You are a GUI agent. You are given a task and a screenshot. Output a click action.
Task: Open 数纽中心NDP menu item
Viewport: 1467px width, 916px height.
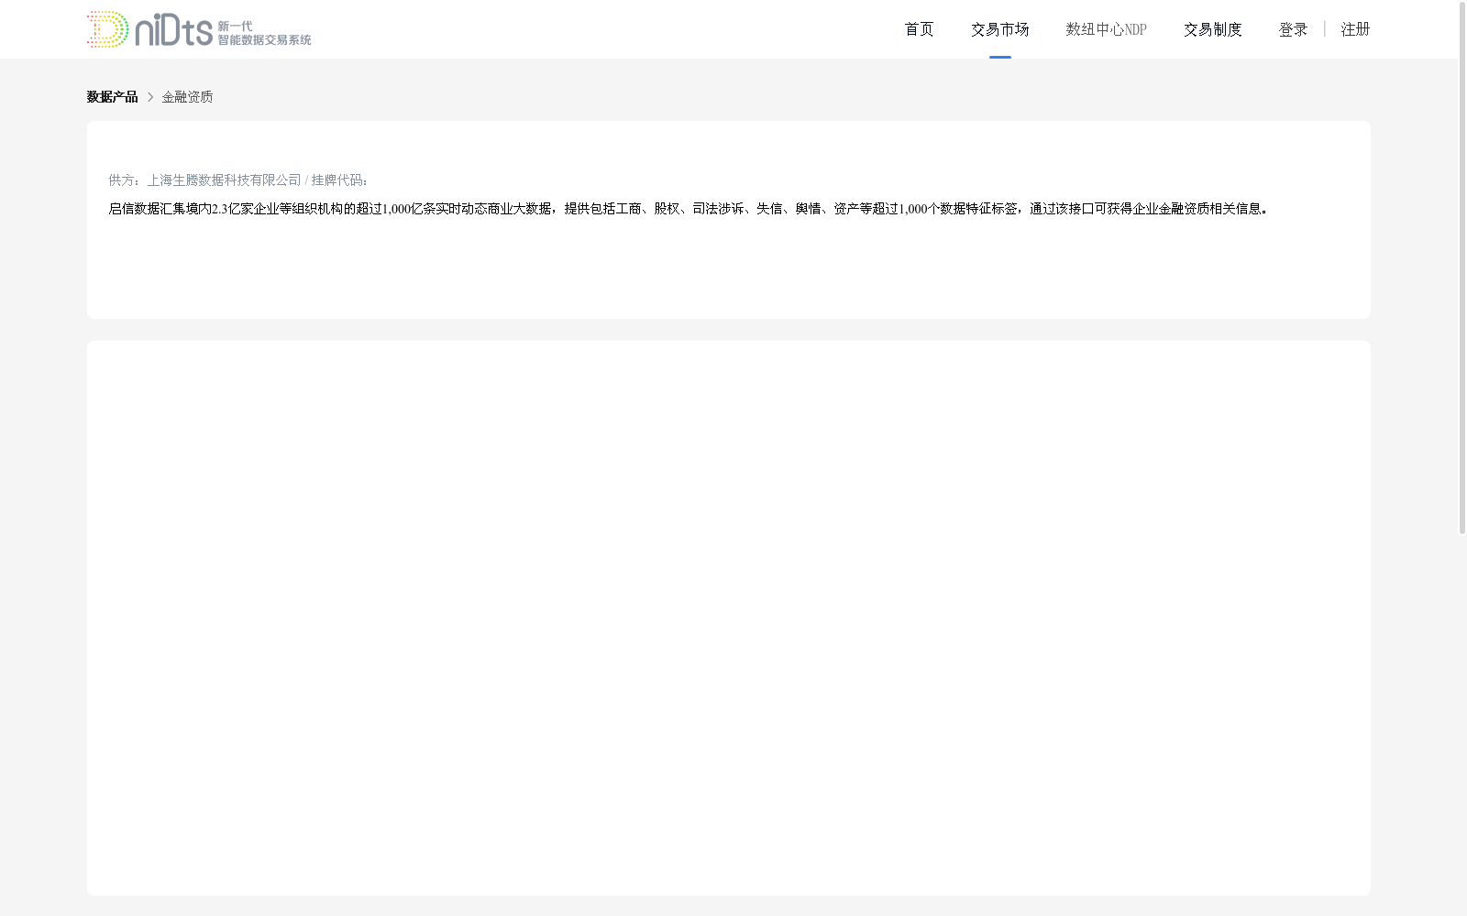click(x=1106, y=29)
